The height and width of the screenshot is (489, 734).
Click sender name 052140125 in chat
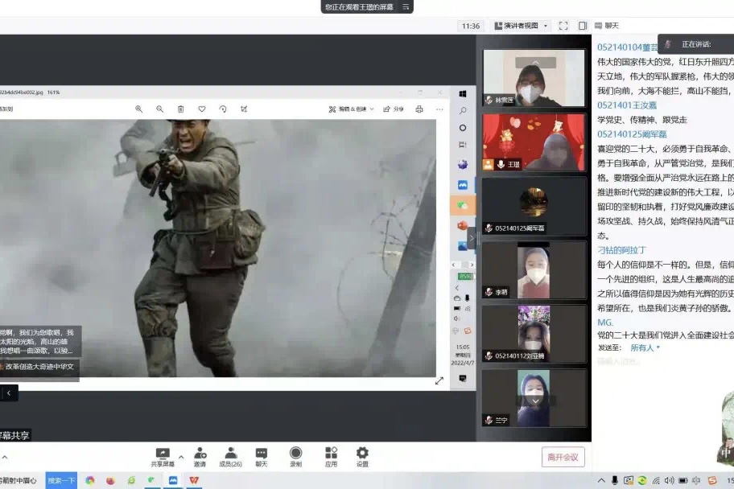coord(632,134)
